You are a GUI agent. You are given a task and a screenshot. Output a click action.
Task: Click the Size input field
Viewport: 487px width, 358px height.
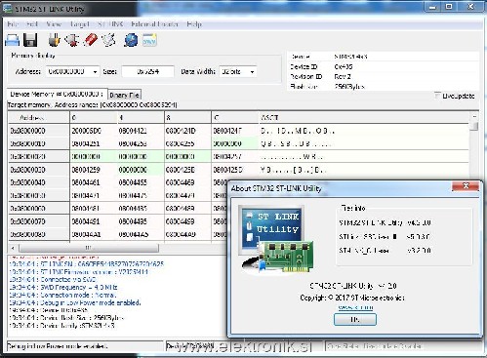coord(147,71)
